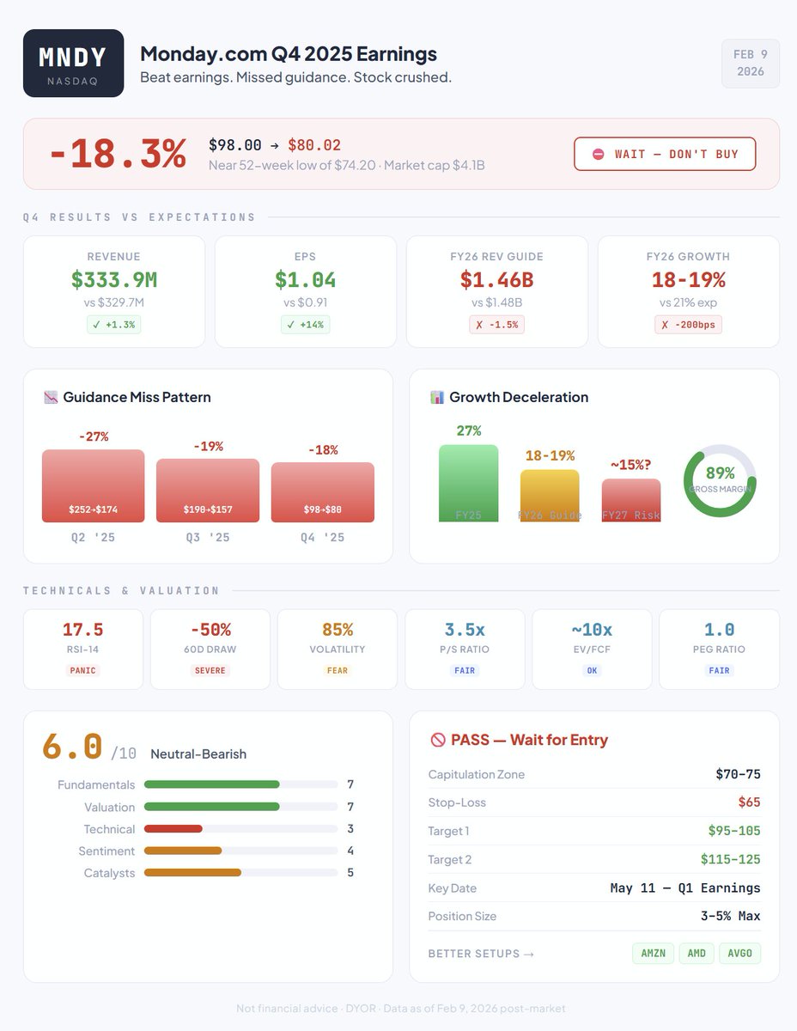Click the 18-19% FY26 growth value
The height and width of the screenshot is (1031, 797).
pos(689,280)
